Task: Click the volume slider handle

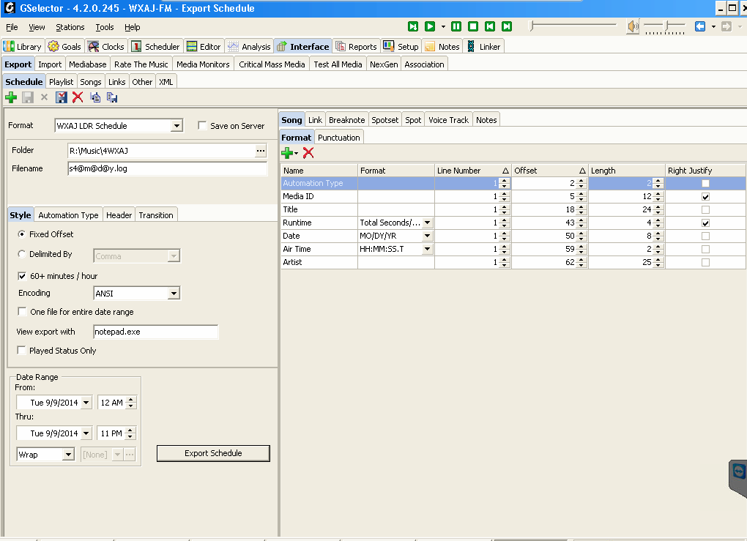Action: (x=665, y=26)
